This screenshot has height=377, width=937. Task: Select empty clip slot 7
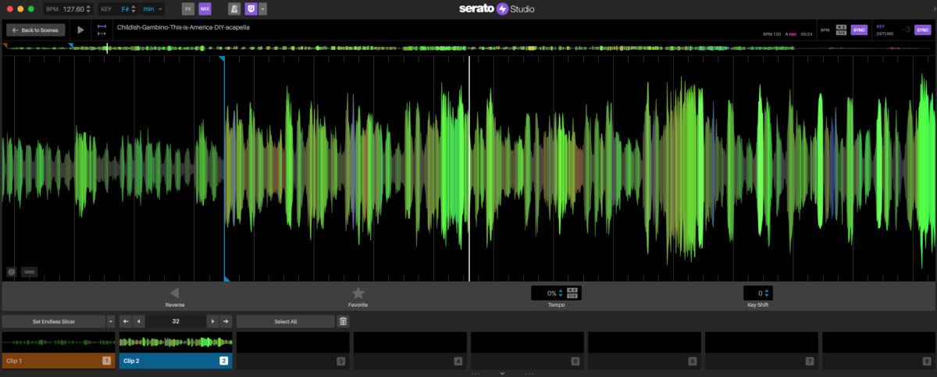point(761,350)
